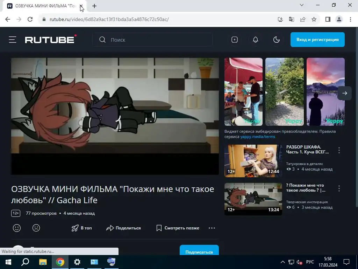Screen dimensions: 358x269
Task: Show next Yappy clips with arrow
Action: click(x=344, y=93)
